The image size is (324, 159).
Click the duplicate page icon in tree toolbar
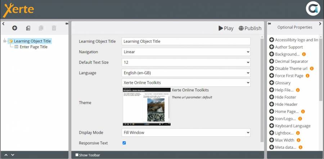point(41,28)
